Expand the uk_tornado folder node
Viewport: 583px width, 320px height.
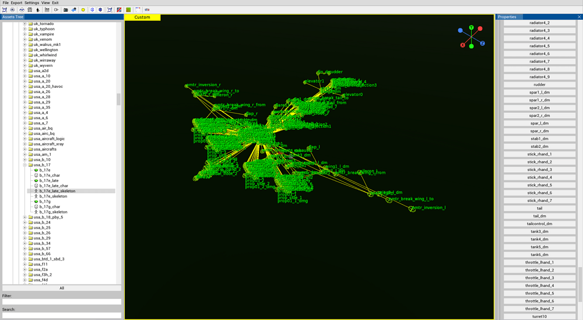coord(25,24)
